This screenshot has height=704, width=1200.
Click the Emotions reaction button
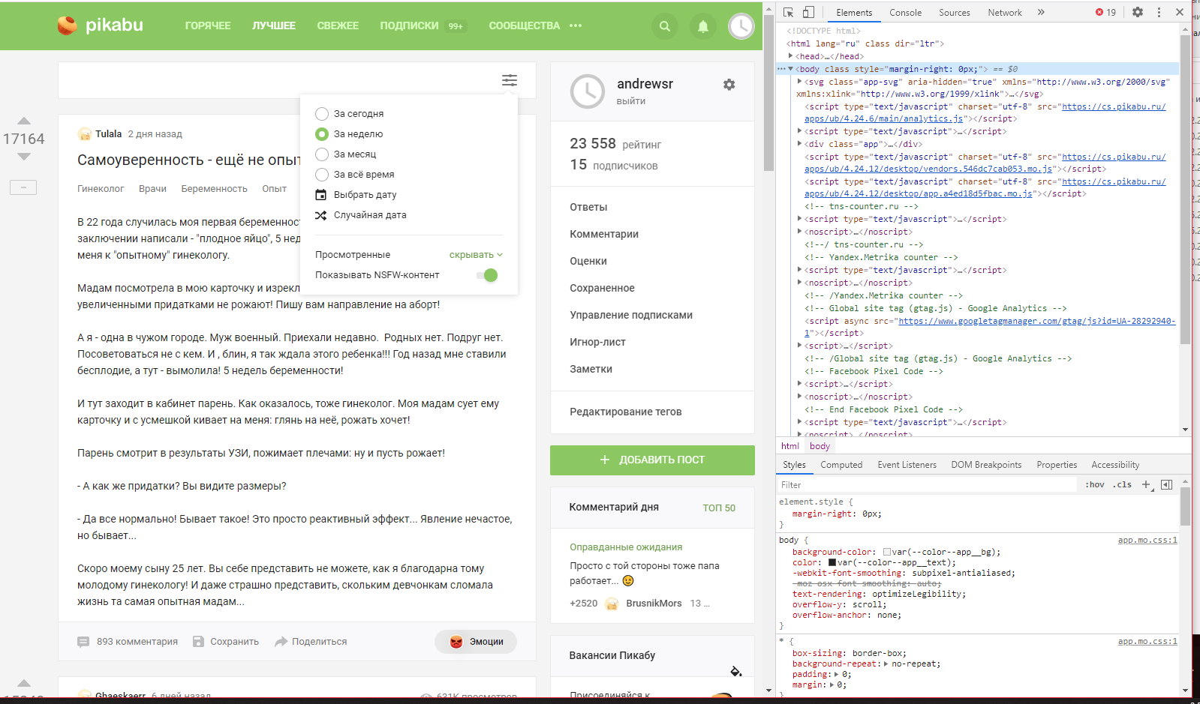click(476, 642)
